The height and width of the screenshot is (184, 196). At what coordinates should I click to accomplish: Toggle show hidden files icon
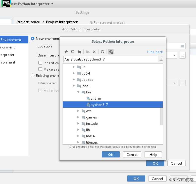tap(111, 52)
